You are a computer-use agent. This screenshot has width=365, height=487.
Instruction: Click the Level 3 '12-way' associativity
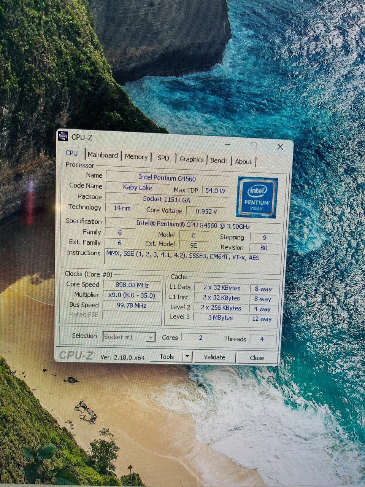coord(262,319)
